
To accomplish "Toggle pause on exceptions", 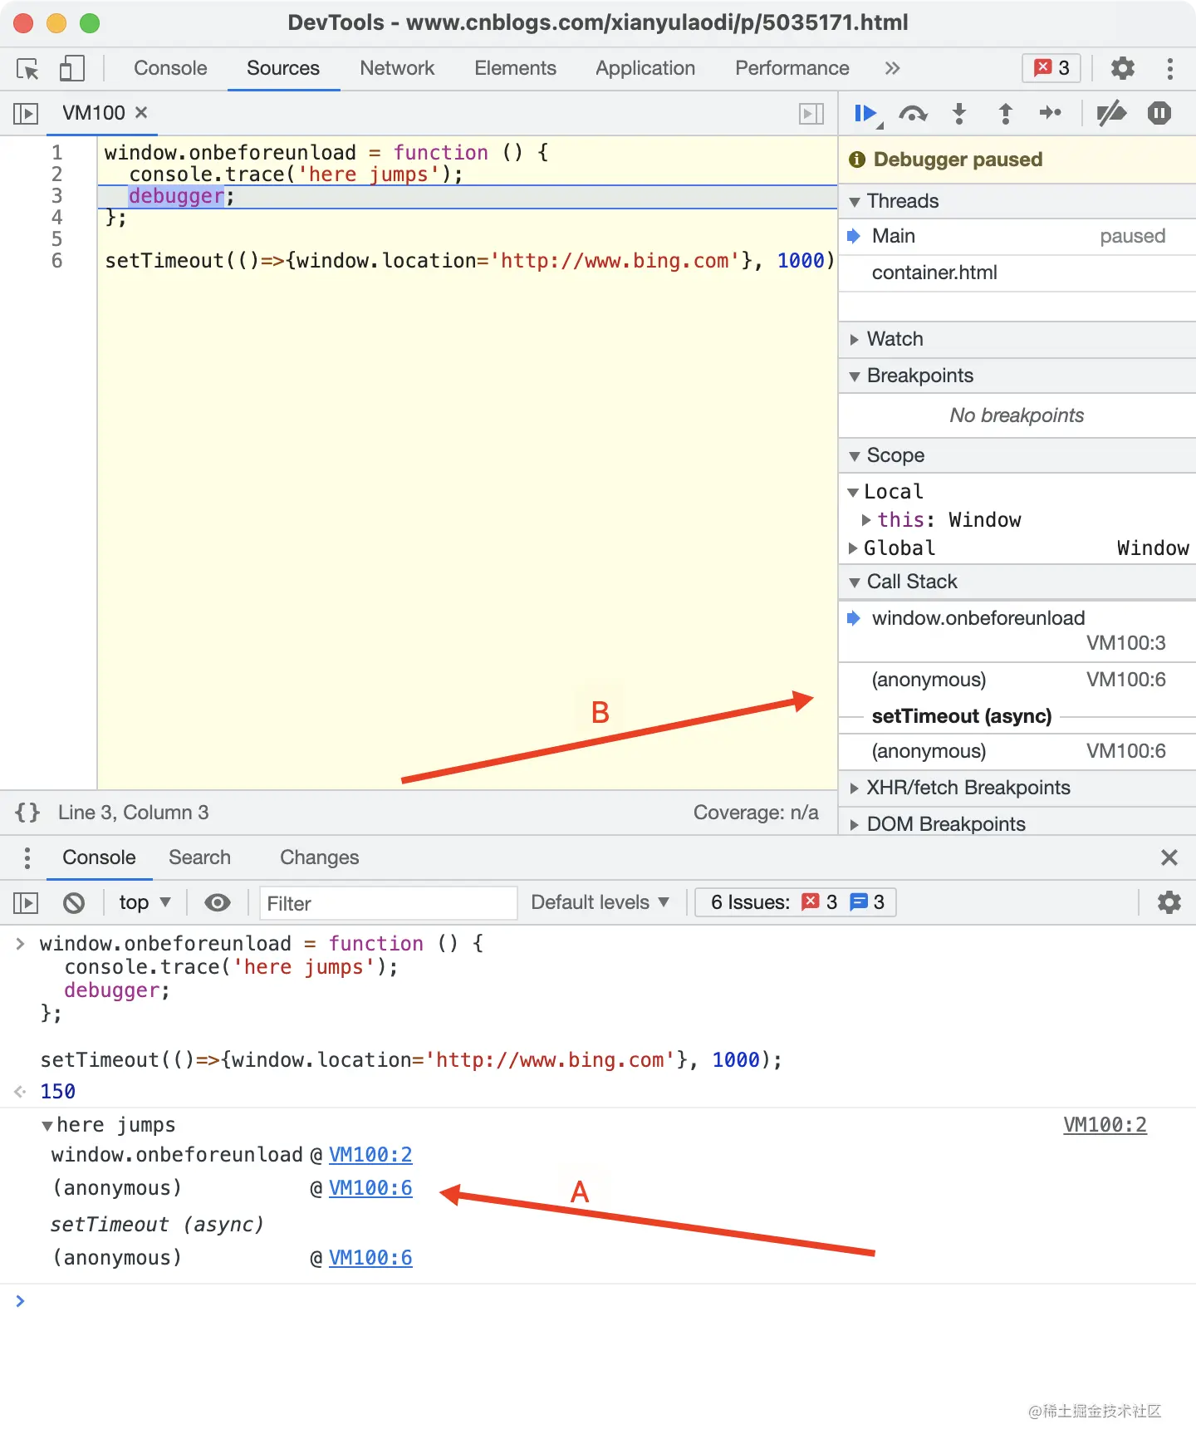I will (1159, 113).
